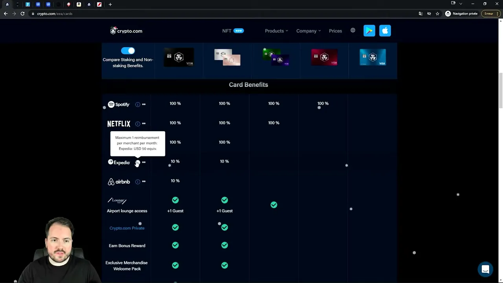Screen dimensions: 503x283
Task: Open the NFT menu item
Action: pyautogui.click(x=227, y=31)
